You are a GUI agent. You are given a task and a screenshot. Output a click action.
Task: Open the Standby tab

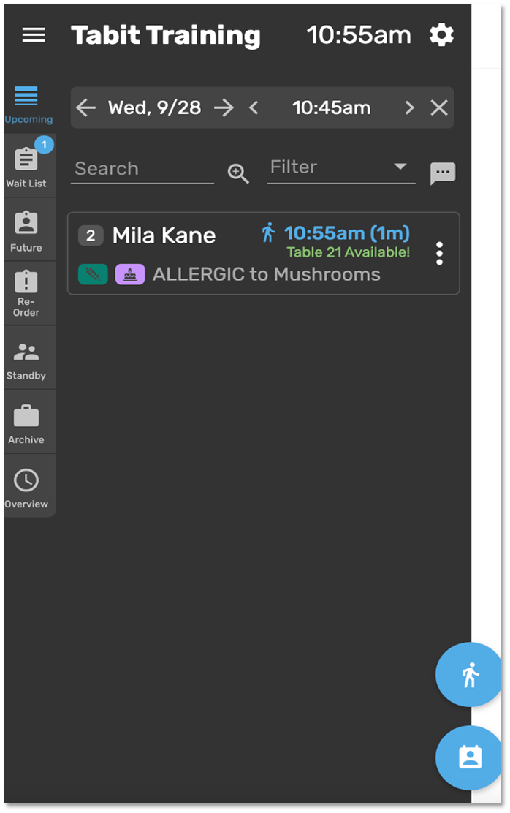(26, 359)
